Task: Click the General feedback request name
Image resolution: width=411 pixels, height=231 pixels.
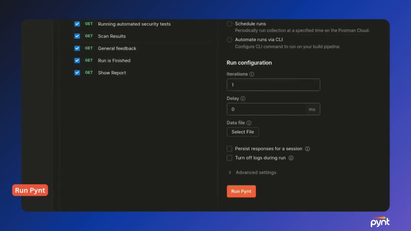Action: click(x=117, y=48)
